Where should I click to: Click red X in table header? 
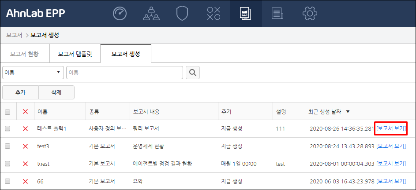pyautogui.click(x=26, y=112)
